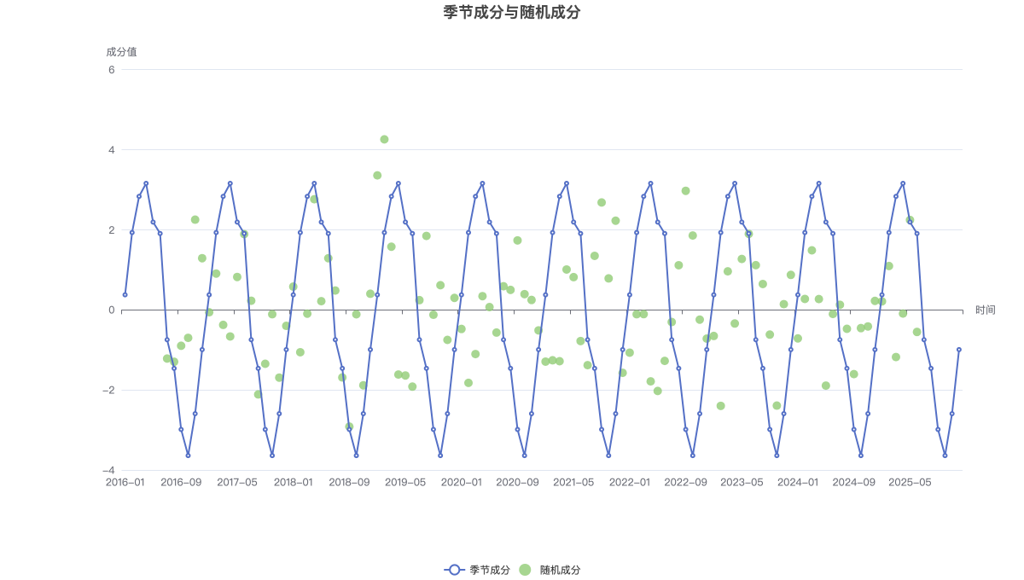Click the x-axis tick 2020-09

pos(517,482)
